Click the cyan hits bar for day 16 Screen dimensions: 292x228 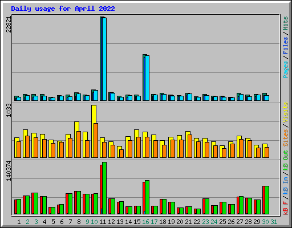click(x=147, y=78)
